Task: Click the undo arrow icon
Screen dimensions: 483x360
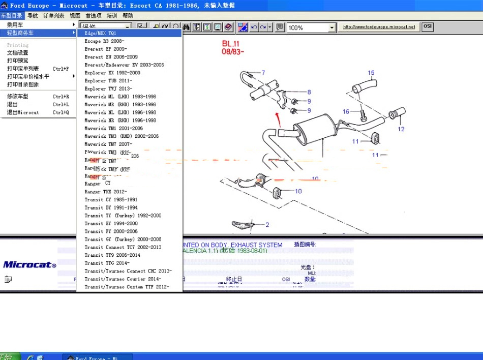Action: tap(254, 27)
